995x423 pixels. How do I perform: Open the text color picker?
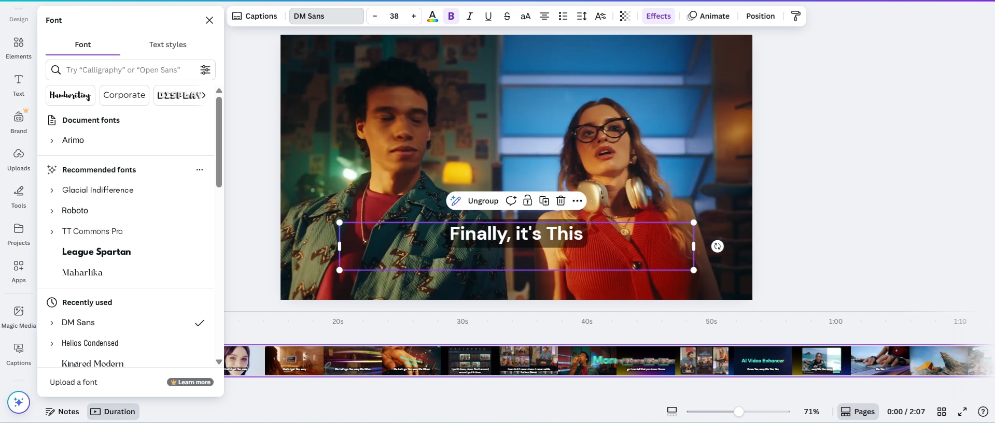(432, 16)
